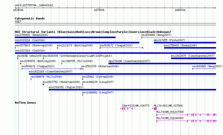Open esv2502379 (McKernan2009) label
The image size is (223, 135).
point(100,66)
